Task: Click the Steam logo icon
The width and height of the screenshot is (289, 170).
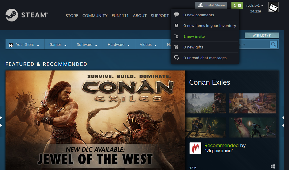Action: [x=12, y=15]
